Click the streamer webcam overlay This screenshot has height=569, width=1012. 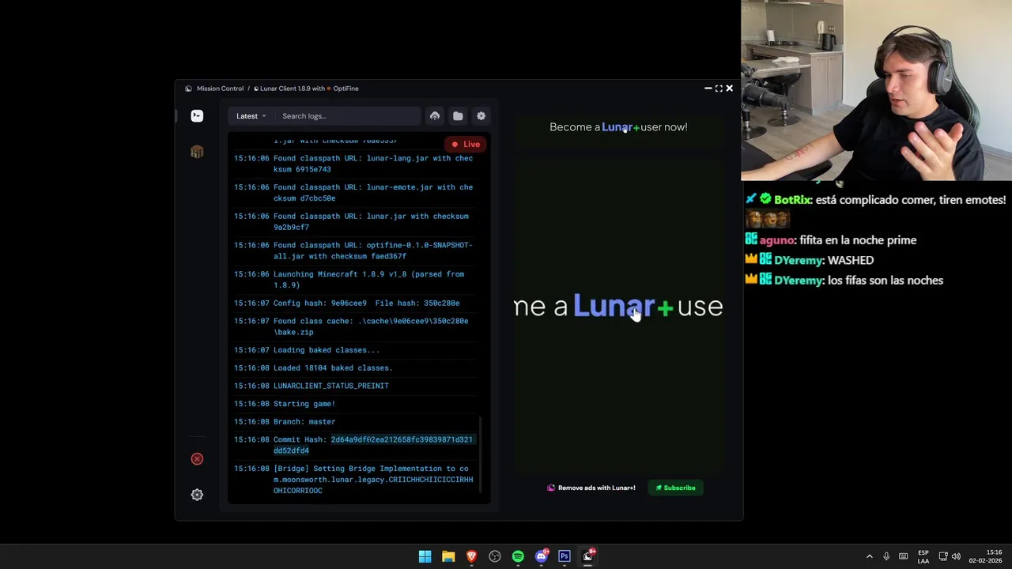tap(876, 91)
